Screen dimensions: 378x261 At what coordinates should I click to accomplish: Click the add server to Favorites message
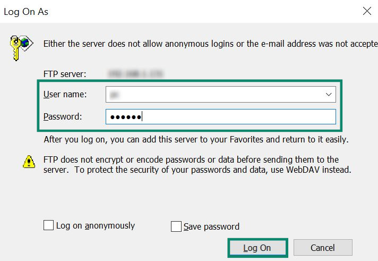coord(196,140)
